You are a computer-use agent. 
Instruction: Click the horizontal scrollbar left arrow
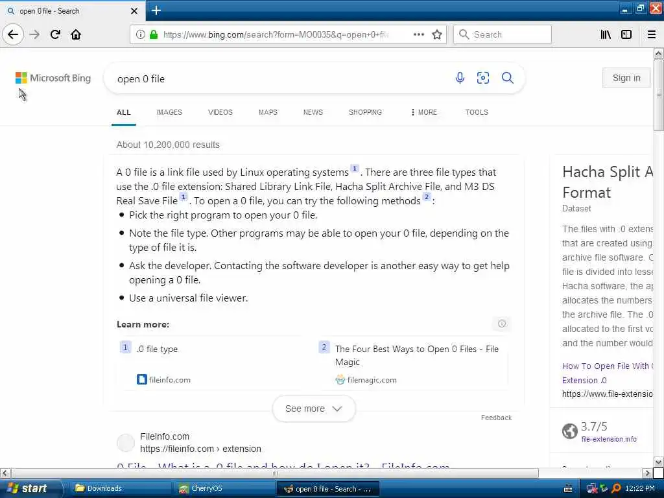click(5, 473)
